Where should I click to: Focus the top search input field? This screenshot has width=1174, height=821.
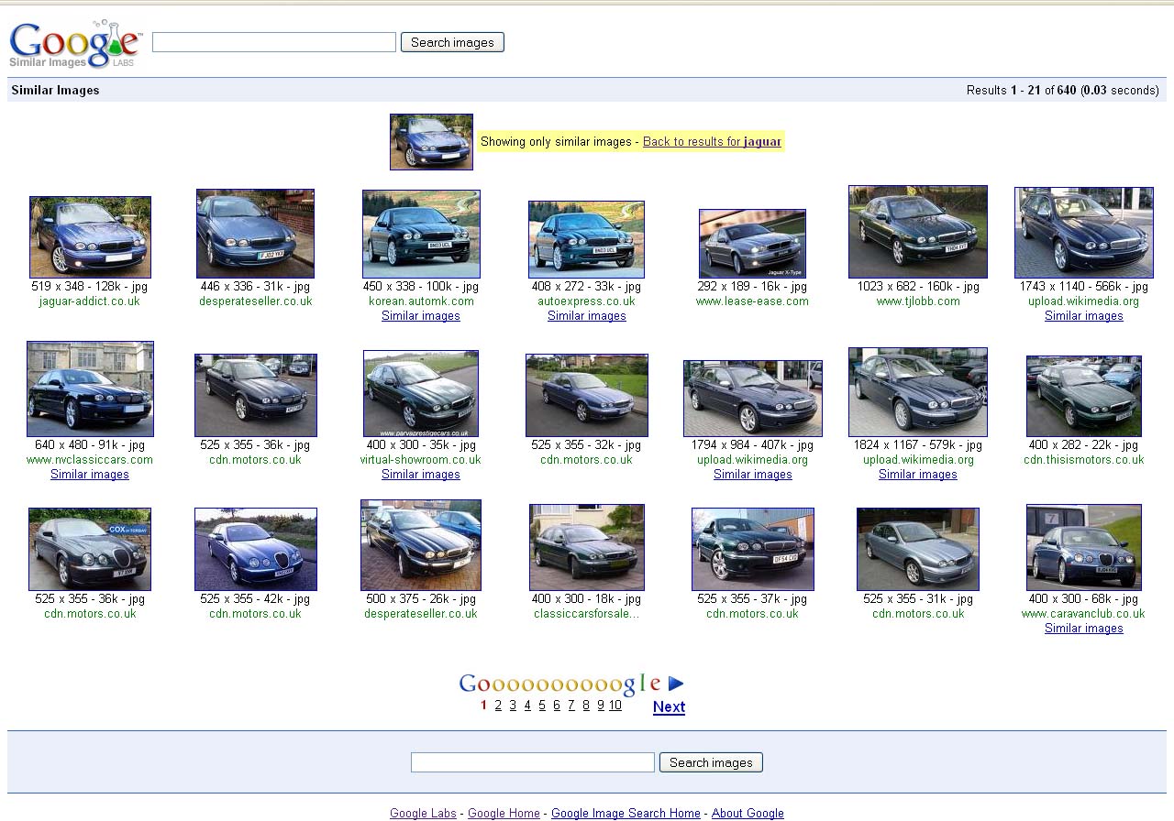(x=273, y=42)
